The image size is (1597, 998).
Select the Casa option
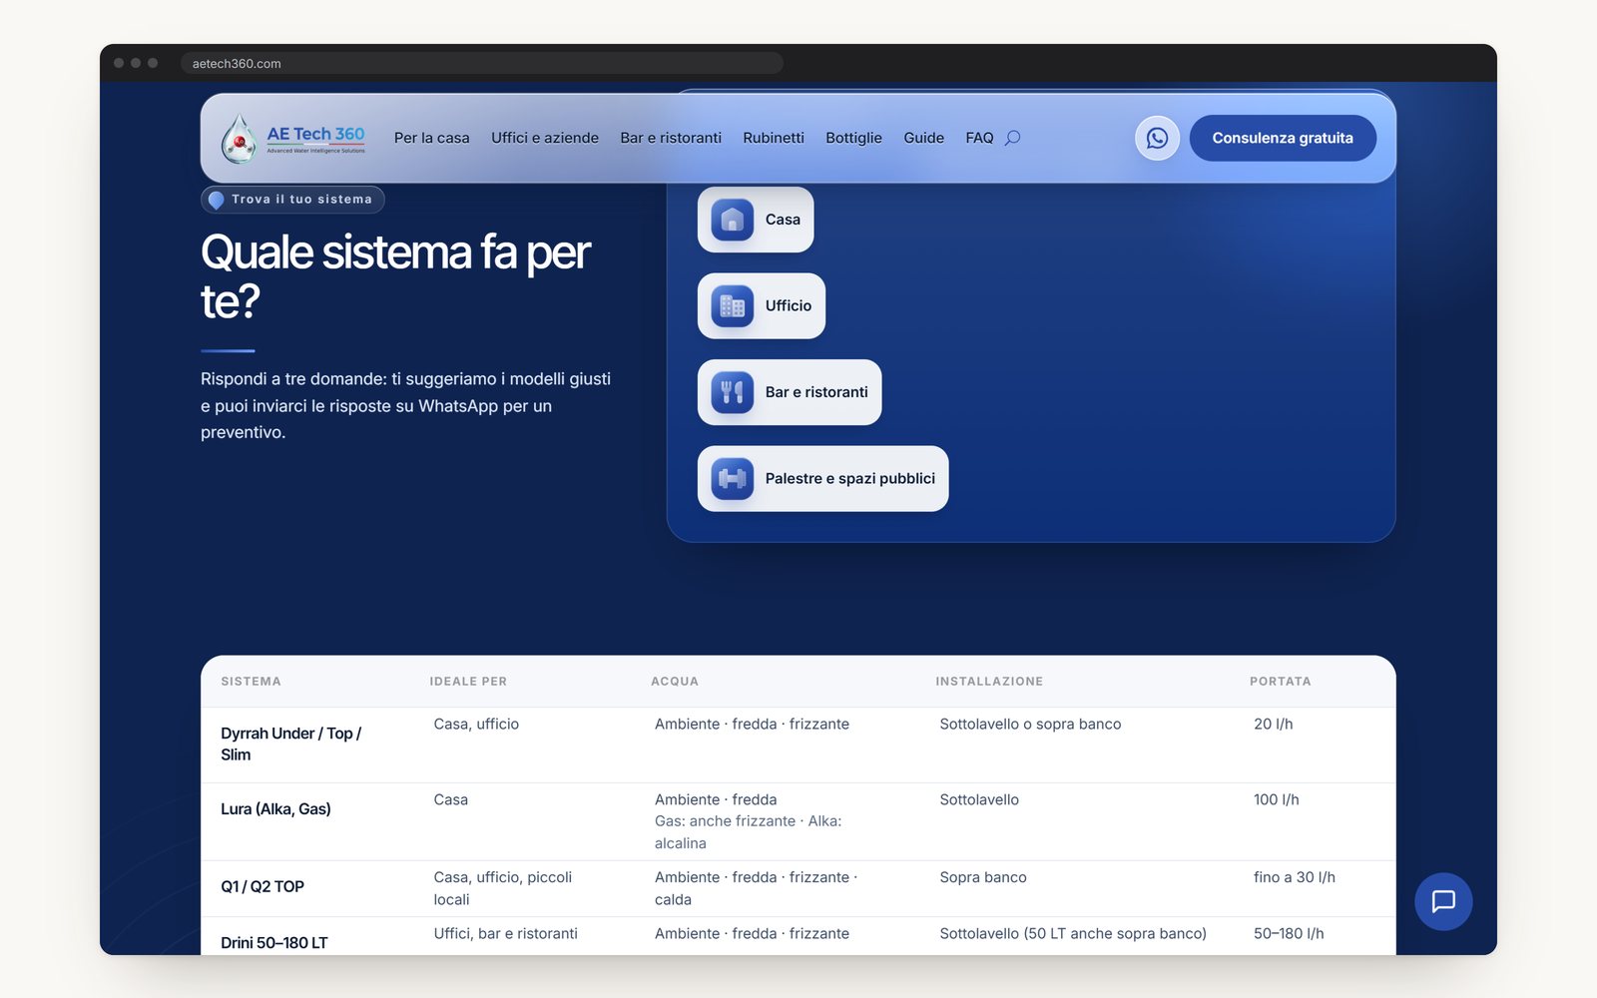click(x=756, y=220)
